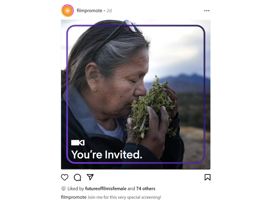
Task: Click the filmpromote username in the caption
Action: (74, 197)
